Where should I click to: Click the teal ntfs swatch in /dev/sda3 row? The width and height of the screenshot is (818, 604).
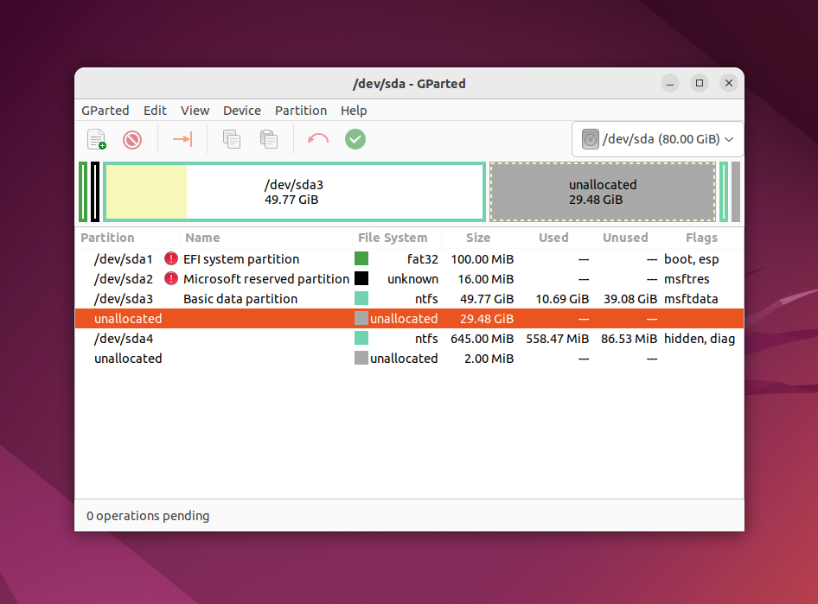click(361, 298)
